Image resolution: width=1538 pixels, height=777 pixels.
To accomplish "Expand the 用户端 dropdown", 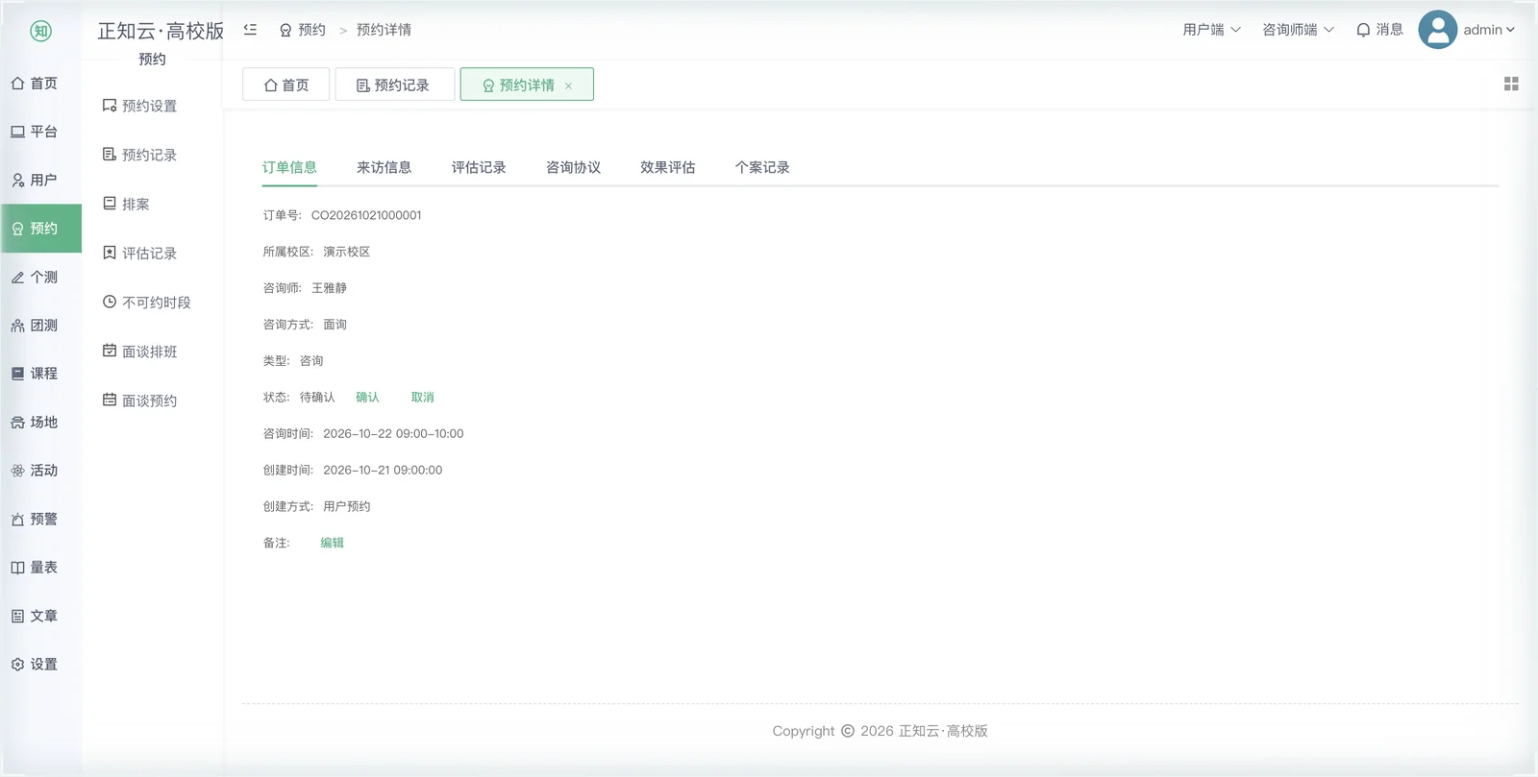I will [1211, 30].
